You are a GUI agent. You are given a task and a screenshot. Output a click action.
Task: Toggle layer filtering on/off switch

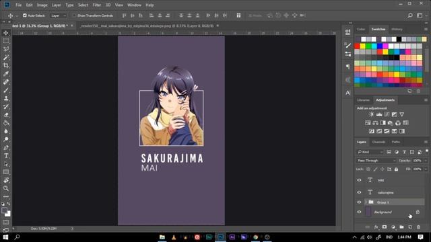(426, 151)
